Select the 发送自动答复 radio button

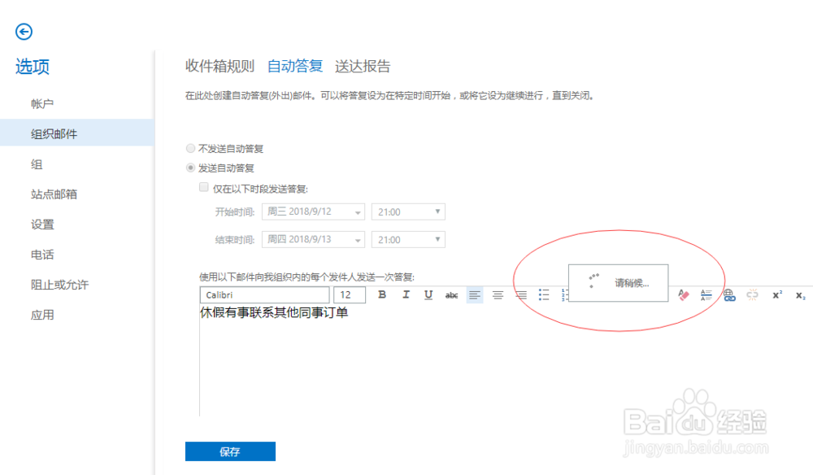[190, 168]
